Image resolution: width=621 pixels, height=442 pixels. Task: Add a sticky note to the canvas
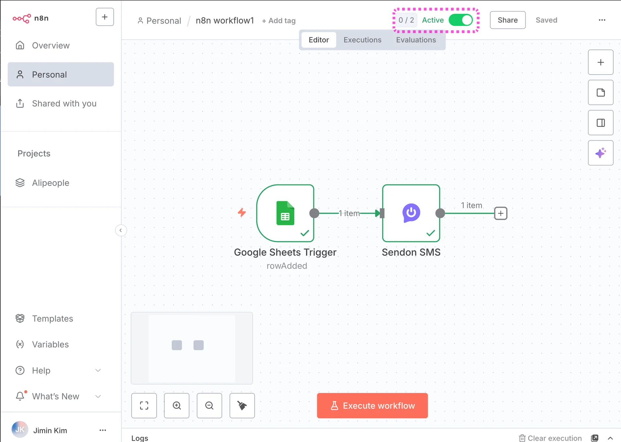coord(600,93)
